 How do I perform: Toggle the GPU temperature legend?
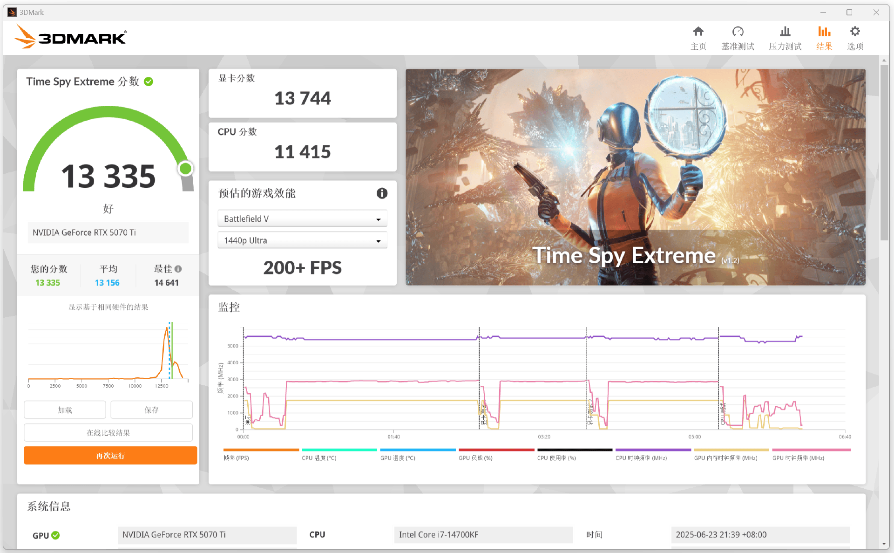coord(418,455)
